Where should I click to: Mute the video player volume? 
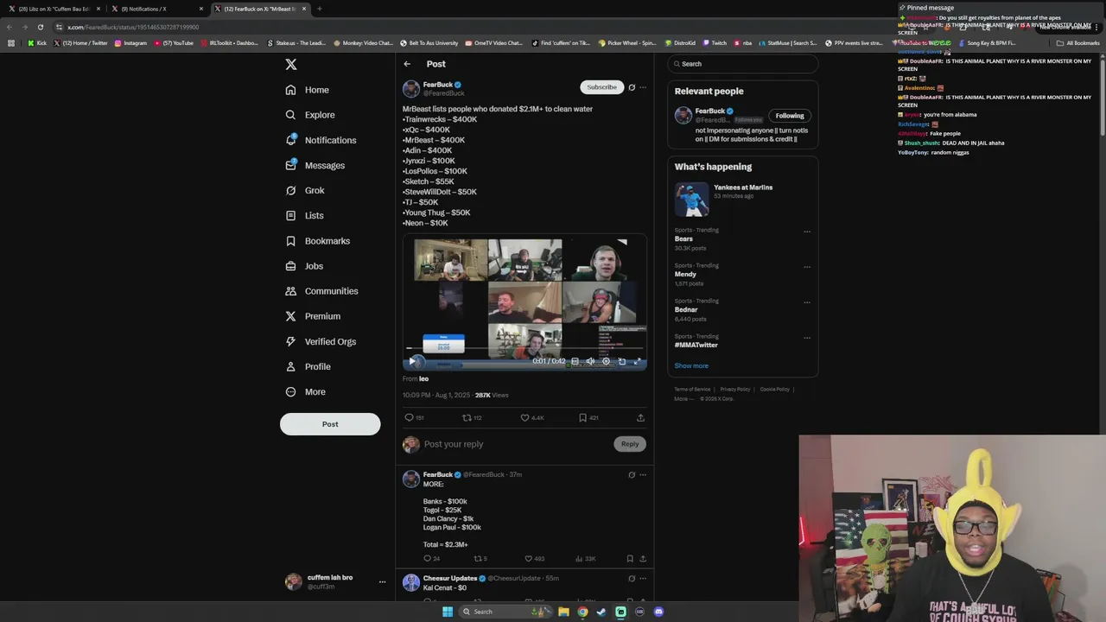(x=590, y=361)
